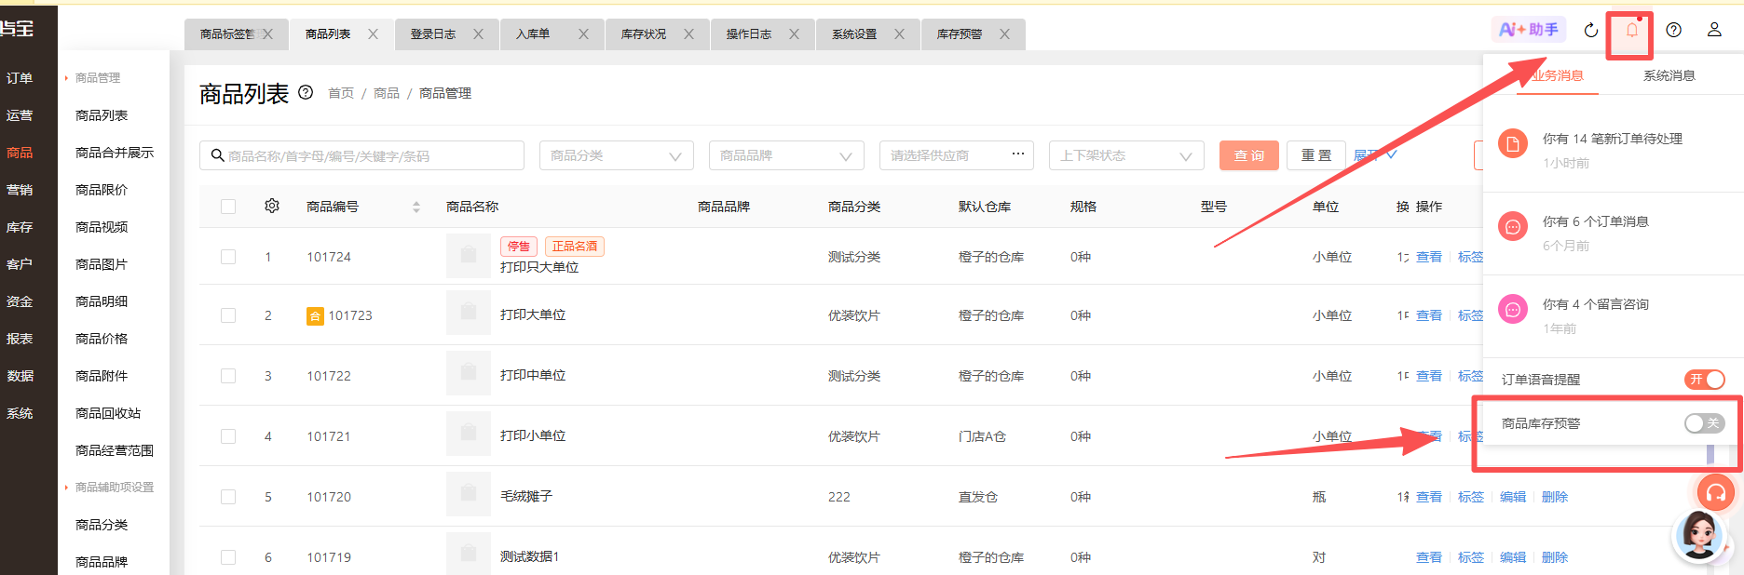Close the 操作日志 tab
Image resolution: width=1744 pixels, height=575 pixels.
point(794,34)
